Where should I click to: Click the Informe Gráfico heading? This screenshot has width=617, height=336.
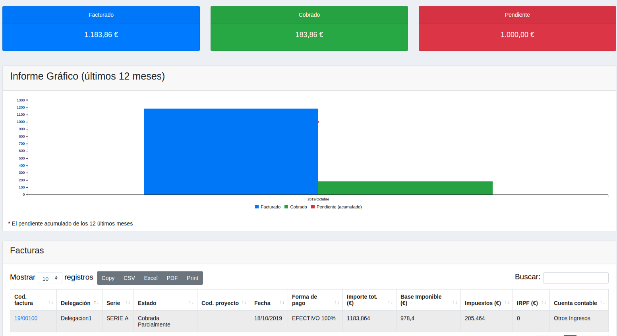point(87,76)
